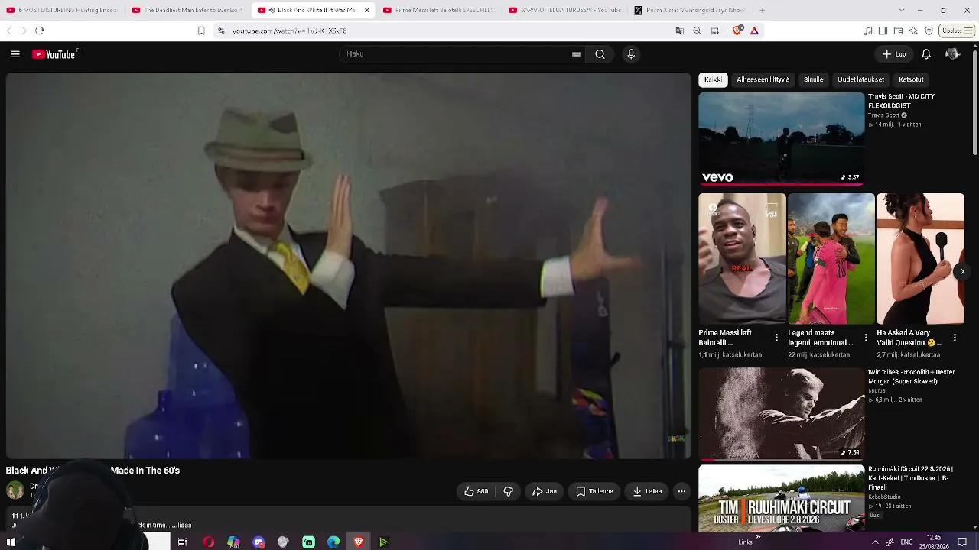The width and height of the screenshot is (979, 550).
Task: Launch Microsoft Edge from the taskbar
Action: pos(333,542)
